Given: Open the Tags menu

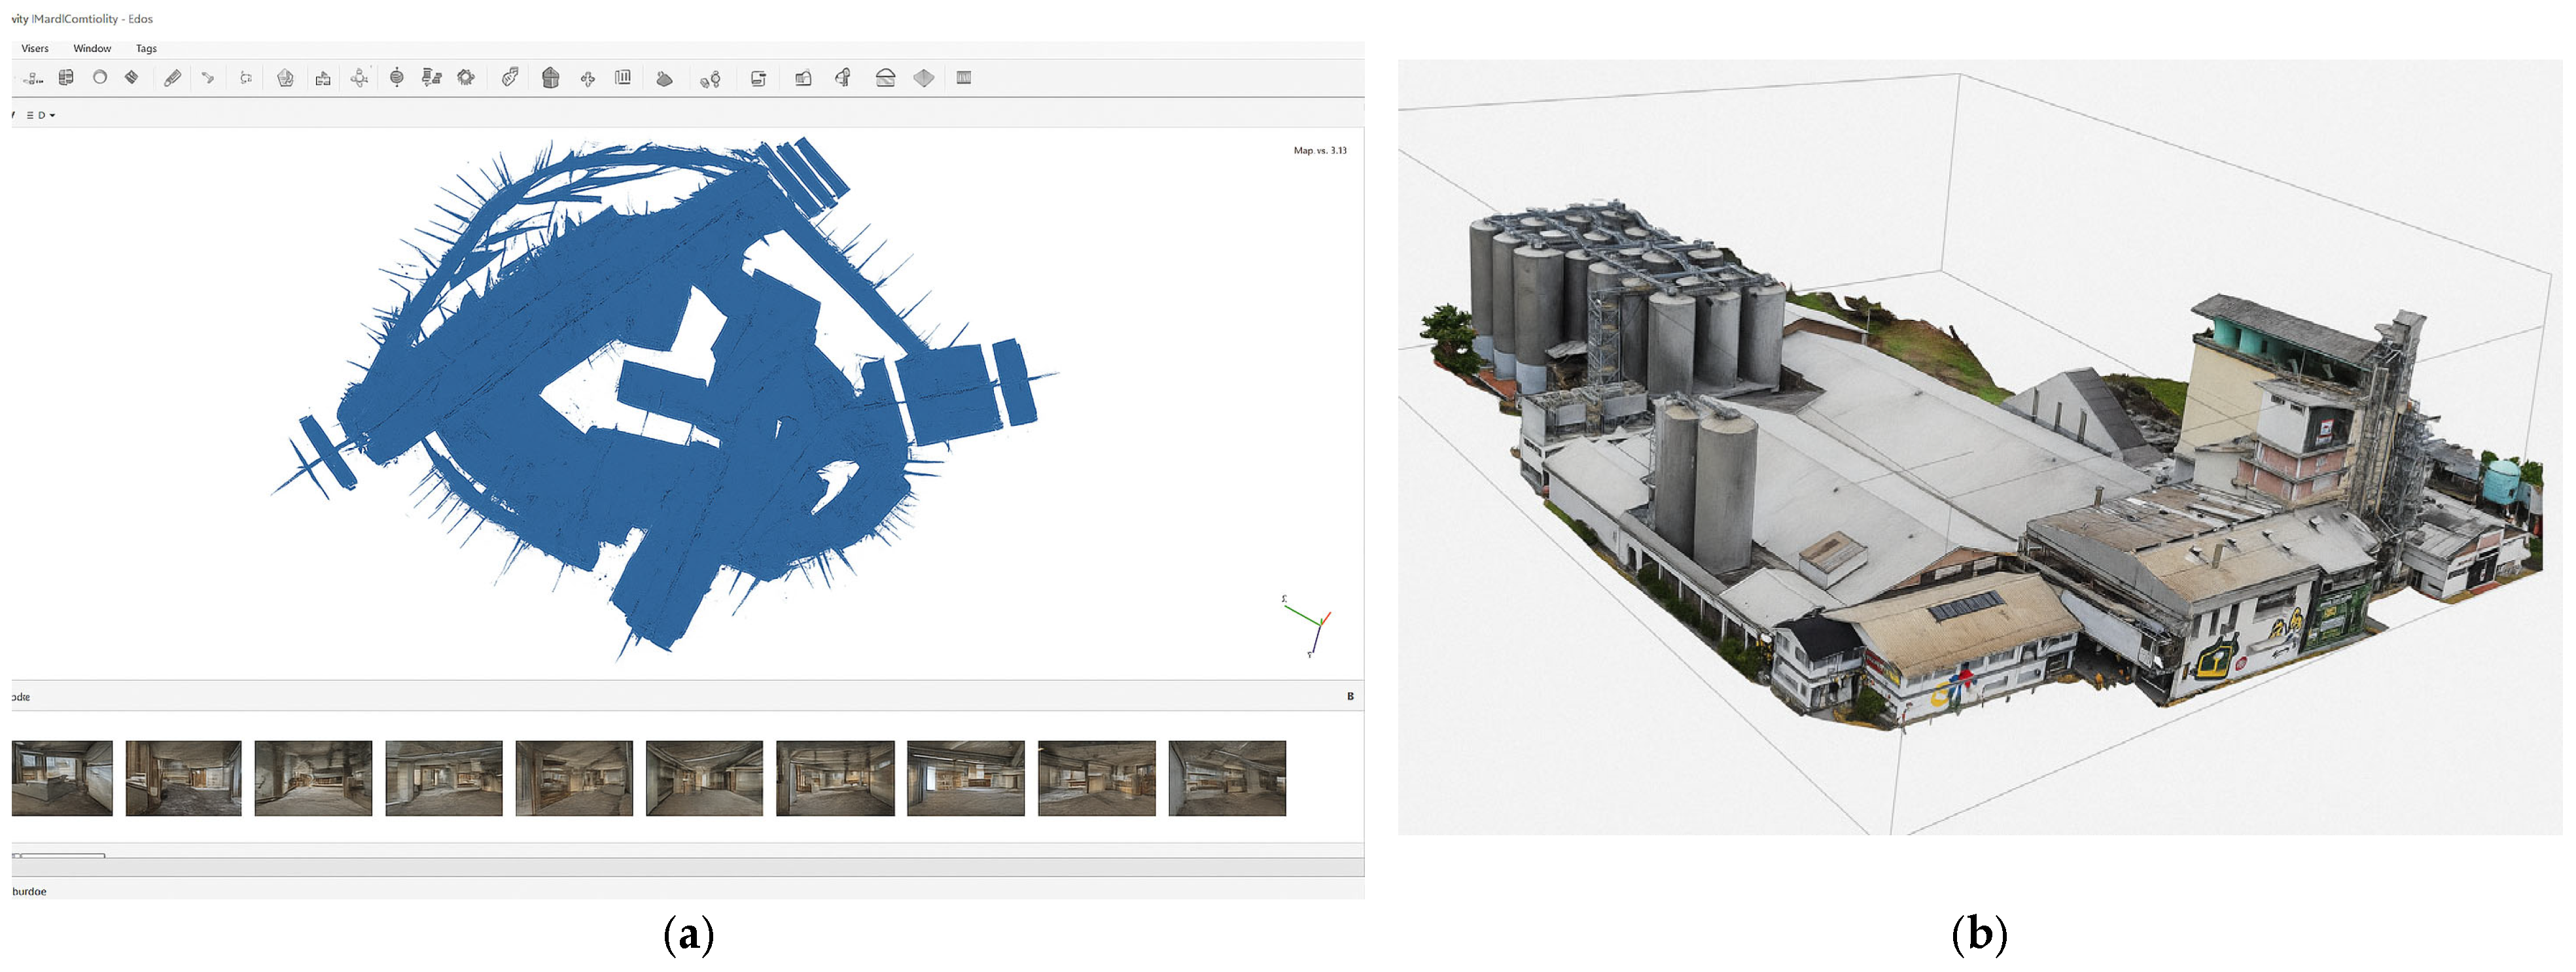Looking at the screenshot, I should pos(146,48).
